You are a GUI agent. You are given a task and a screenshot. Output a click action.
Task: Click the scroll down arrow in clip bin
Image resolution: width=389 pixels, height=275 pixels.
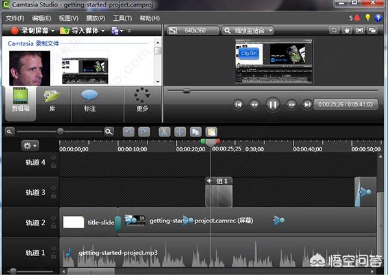(158, 82)
